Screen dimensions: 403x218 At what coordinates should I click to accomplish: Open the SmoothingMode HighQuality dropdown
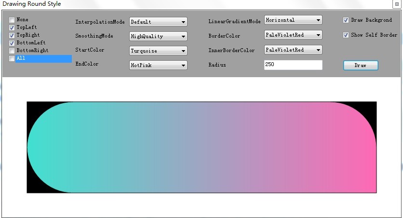pos(158,36)
